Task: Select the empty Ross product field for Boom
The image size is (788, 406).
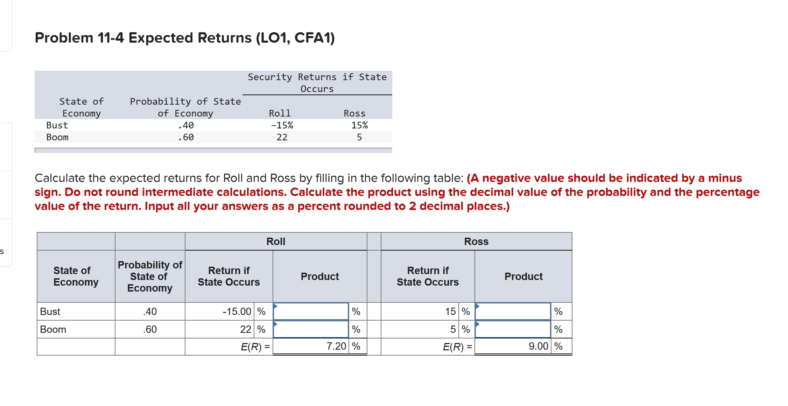Action: point(513,329)
